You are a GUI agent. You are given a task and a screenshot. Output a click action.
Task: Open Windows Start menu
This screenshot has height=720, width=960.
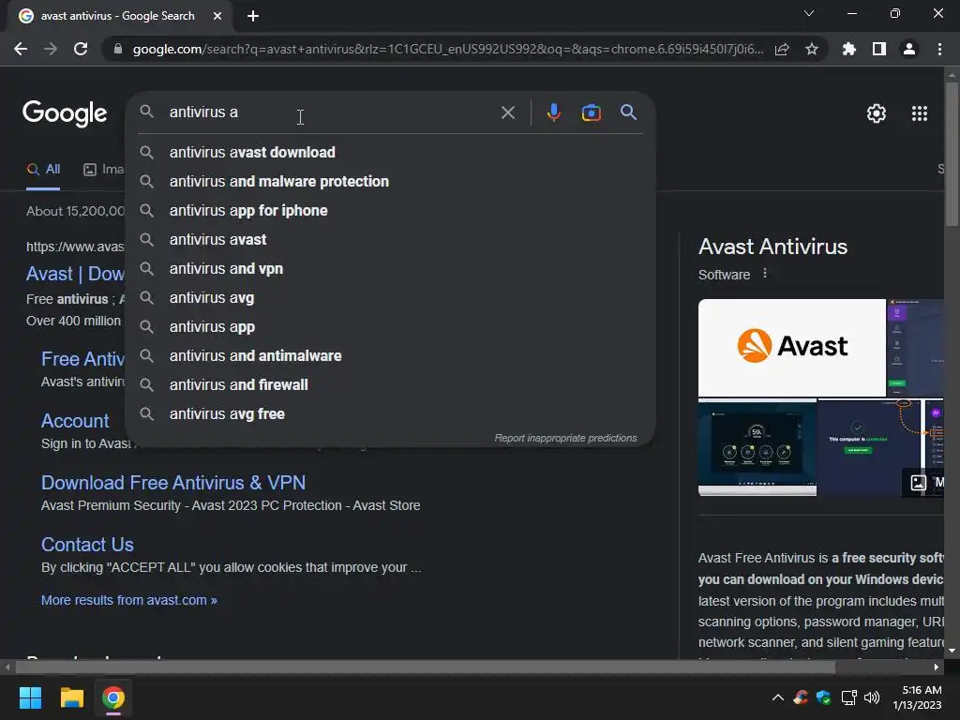(30, 697)
